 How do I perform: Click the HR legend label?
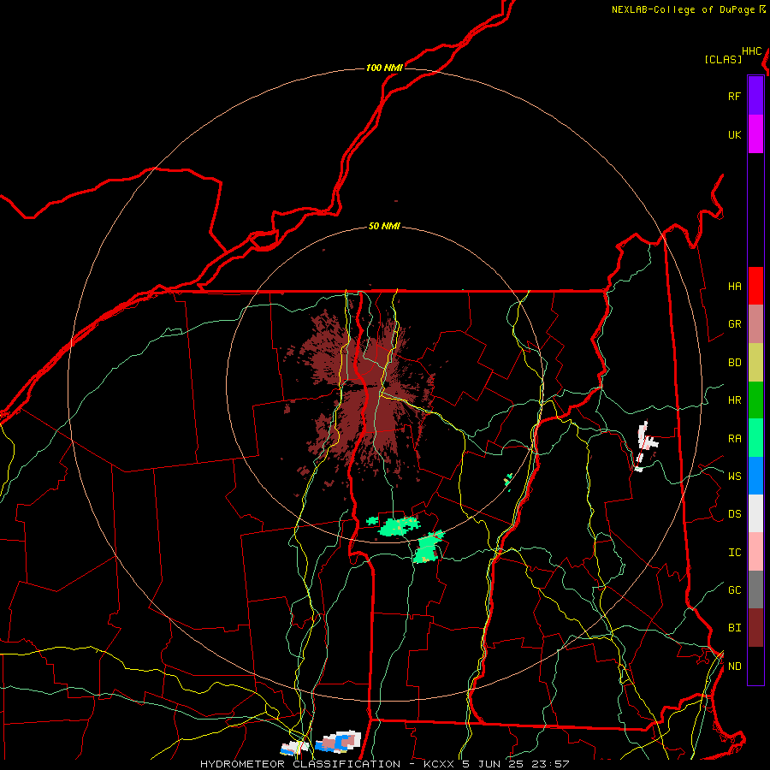(734, 400)
